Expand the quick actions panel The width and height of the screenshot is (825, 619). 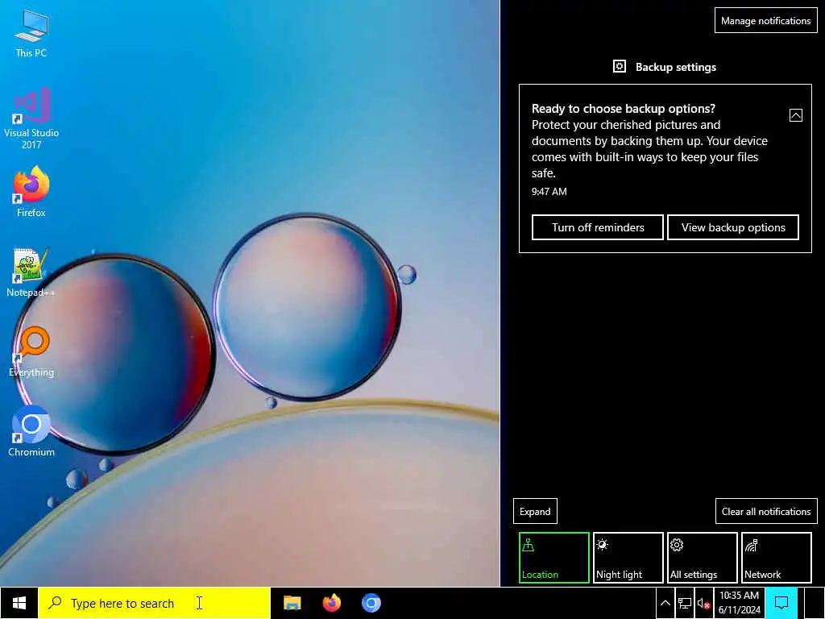(535, 511)
